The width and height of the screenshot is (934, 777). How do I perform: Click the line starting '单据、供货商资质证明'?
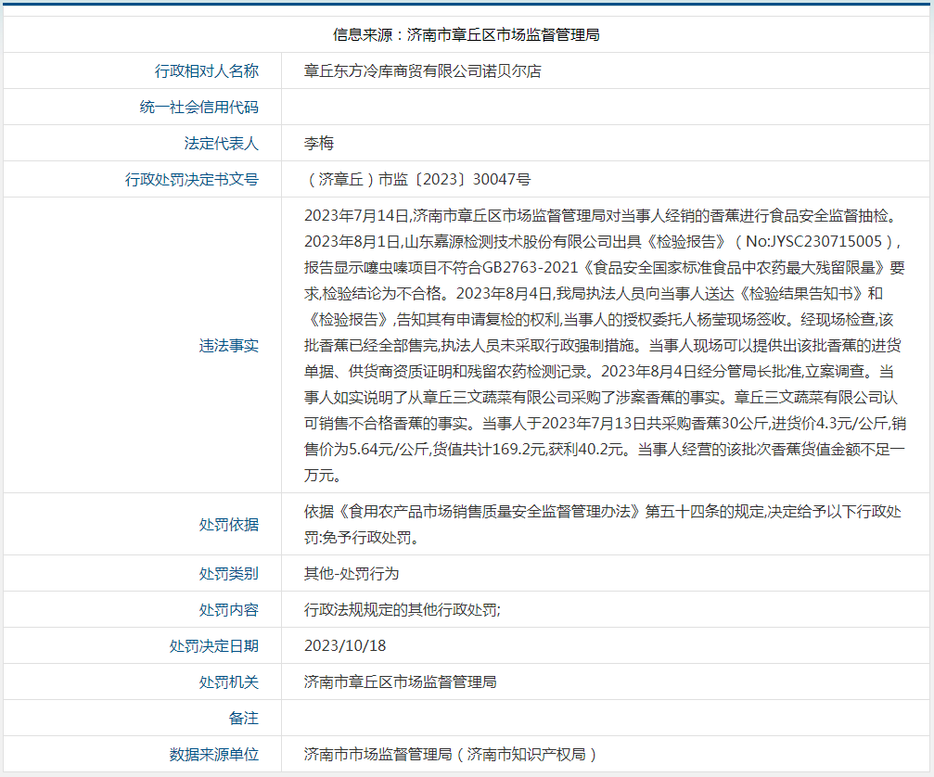(598, 372)
